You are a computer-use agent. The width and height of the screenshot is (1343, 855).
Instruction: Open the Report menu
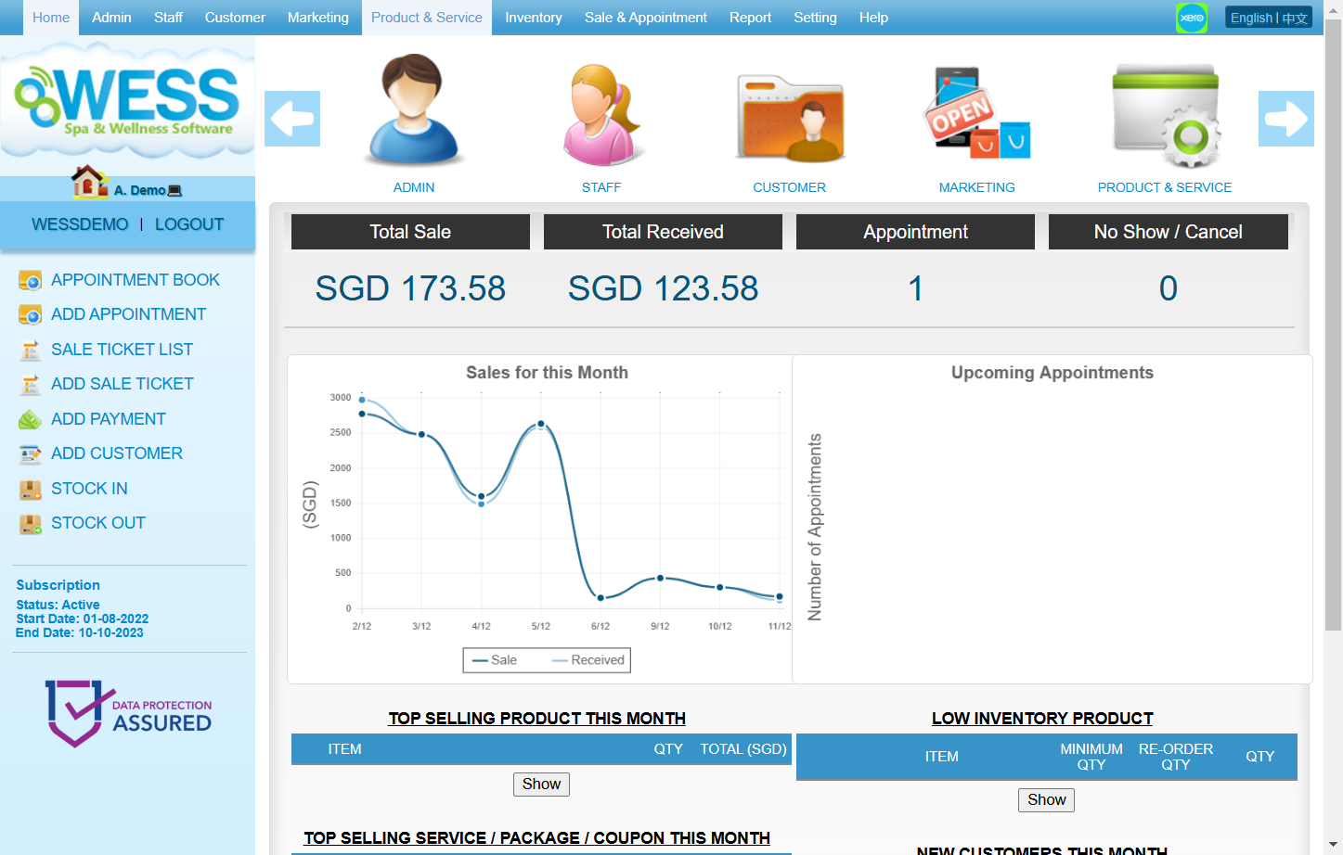pyautogui.click(x=750, y=18)
